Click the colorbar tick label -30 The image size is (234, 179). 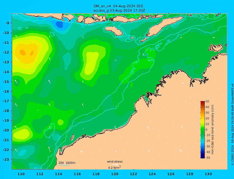[x=207, y=146]
